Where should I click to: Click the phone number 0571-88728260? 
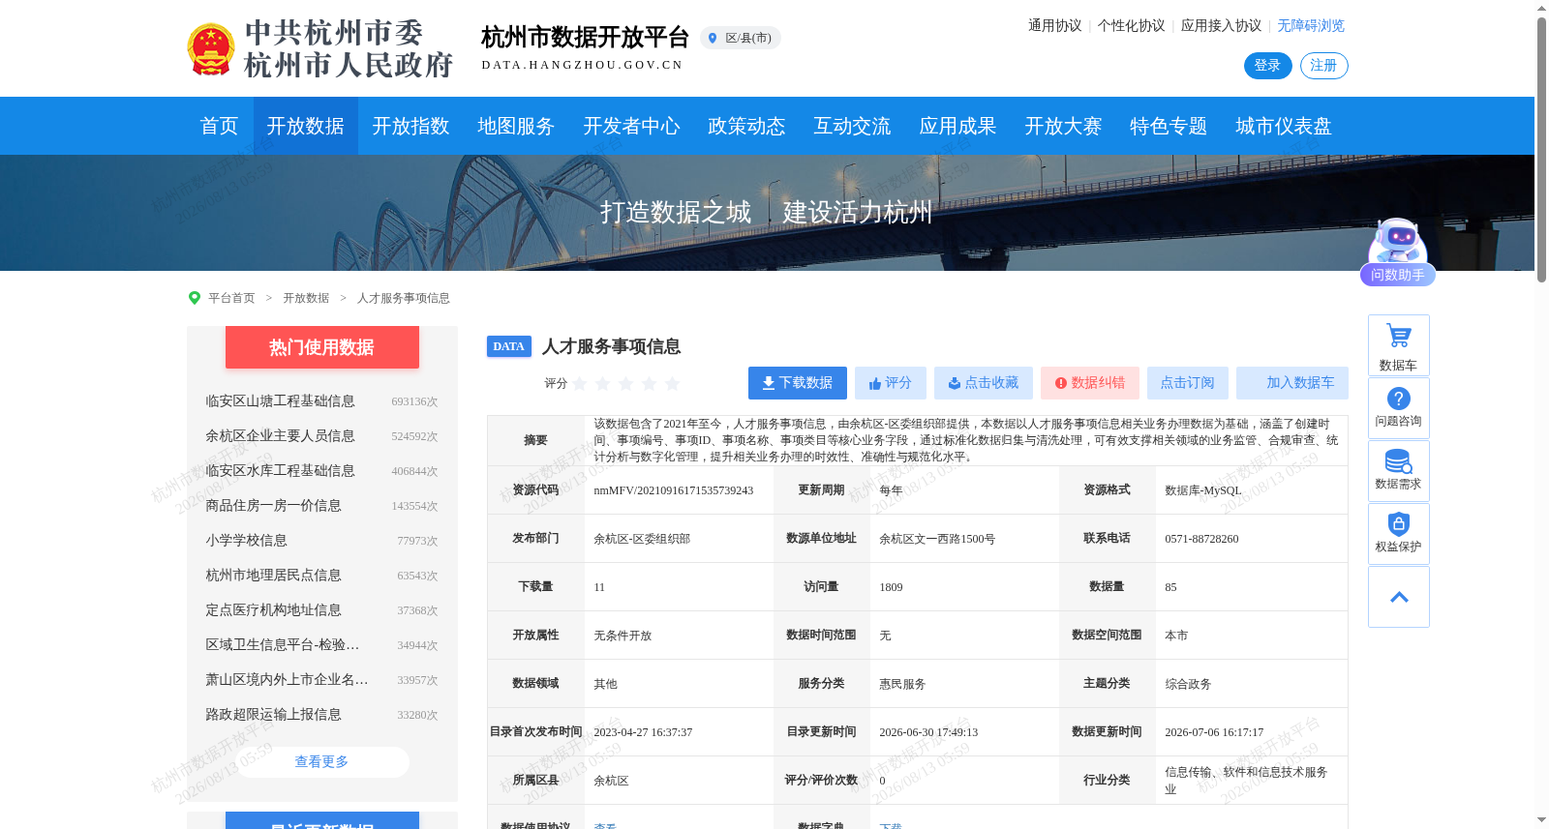coord(1201,539)
